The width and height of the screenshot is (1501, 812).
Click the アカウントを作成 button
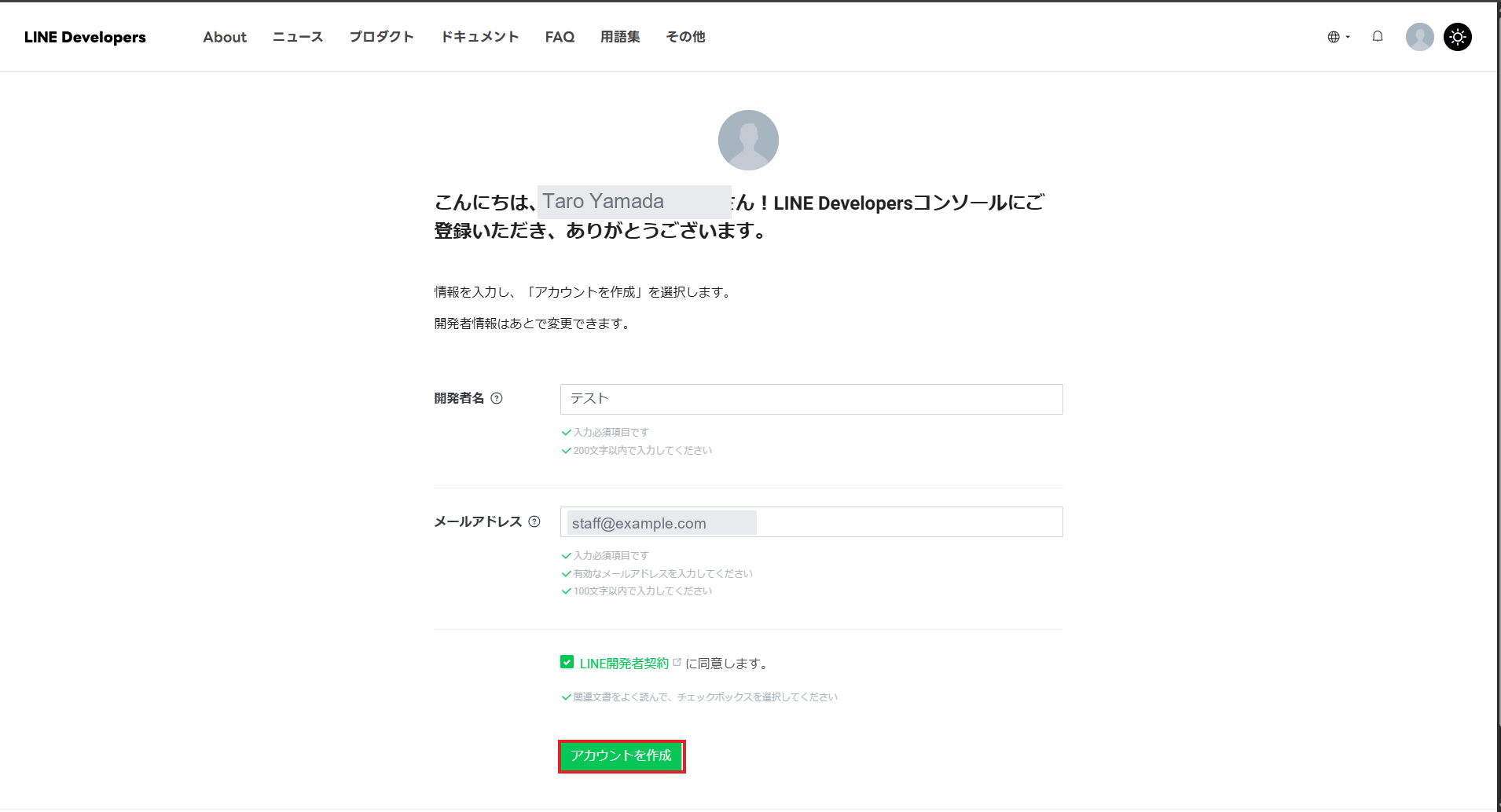coord(621,755)
